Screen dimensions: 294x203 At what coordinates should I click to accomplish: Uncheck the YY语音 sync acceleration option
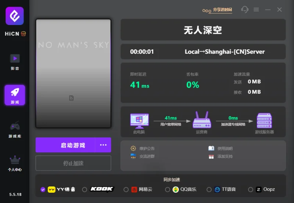click(43, 189)
